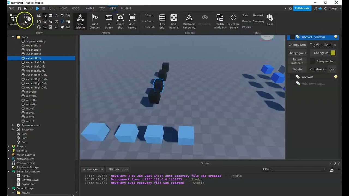Open the Visualize as Box dropdown
The width and height of the screenshot is (349, 196).
tap(332, 69)
